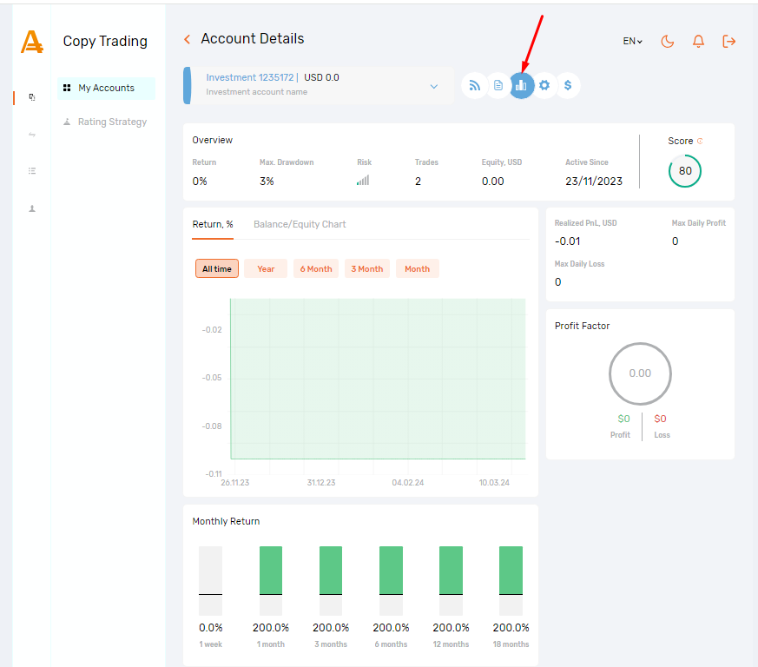Toggle dark mode with moon icon
Image resolution: width=758 pixels, height=667 pixels.
click(x=668, y=42)
